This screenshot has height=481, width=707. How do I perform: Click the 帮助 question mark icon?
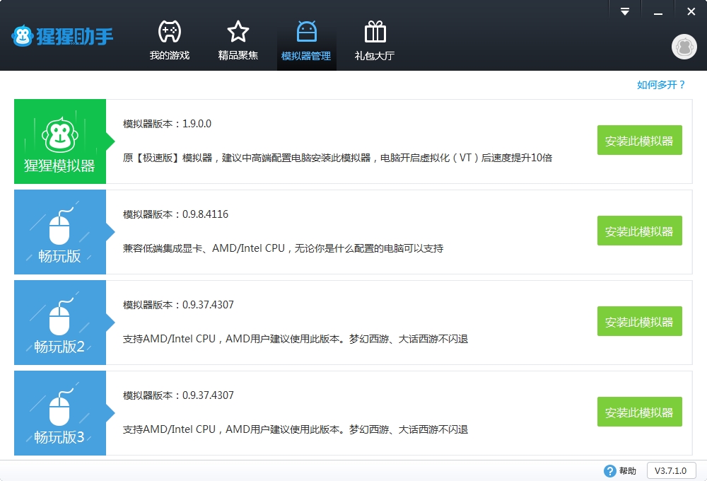point(609,471)
